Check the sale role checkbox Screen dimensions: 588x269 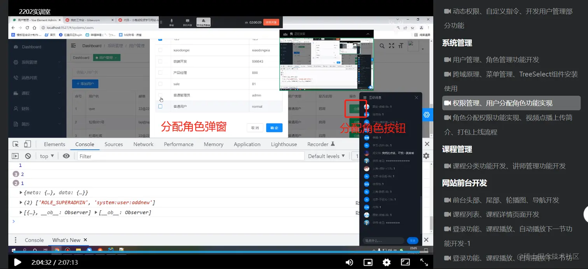click(x=160, y=84)
